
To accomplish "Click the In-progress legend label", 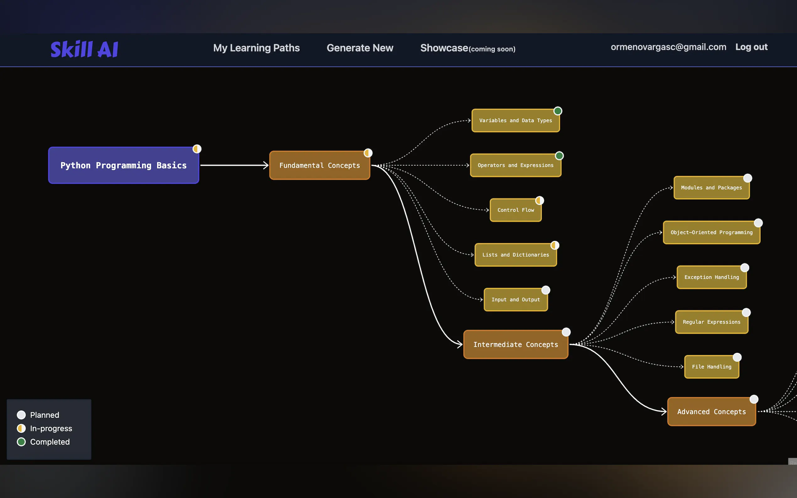I will (x=51, y=428).
